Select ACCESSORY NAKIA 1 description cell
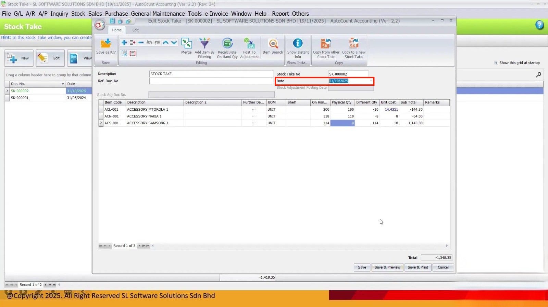 click(x=154, y=116)
